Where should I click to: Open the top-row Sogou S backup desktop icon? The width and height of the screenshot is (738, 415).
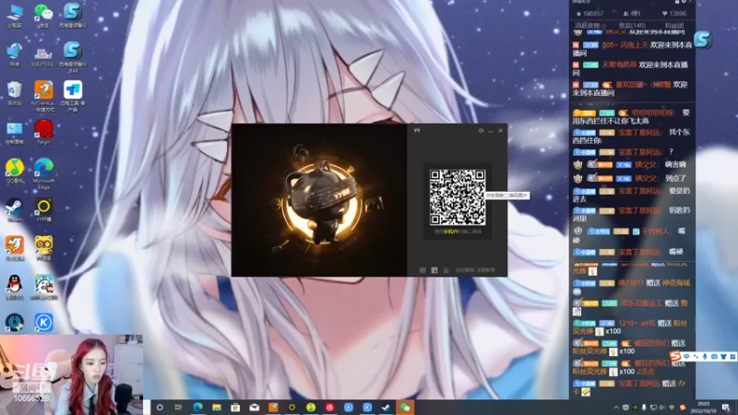73,15
